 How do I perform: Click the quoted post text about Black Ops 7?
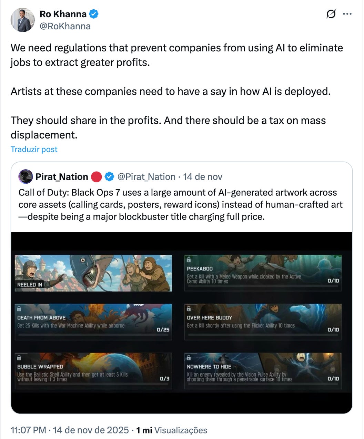pos(181,204)
